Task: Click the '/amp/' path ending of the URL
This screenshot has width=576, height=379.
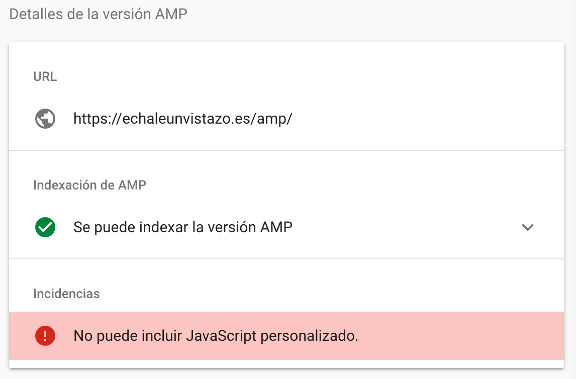Action: pyautogui.click(x=271, y=119)
